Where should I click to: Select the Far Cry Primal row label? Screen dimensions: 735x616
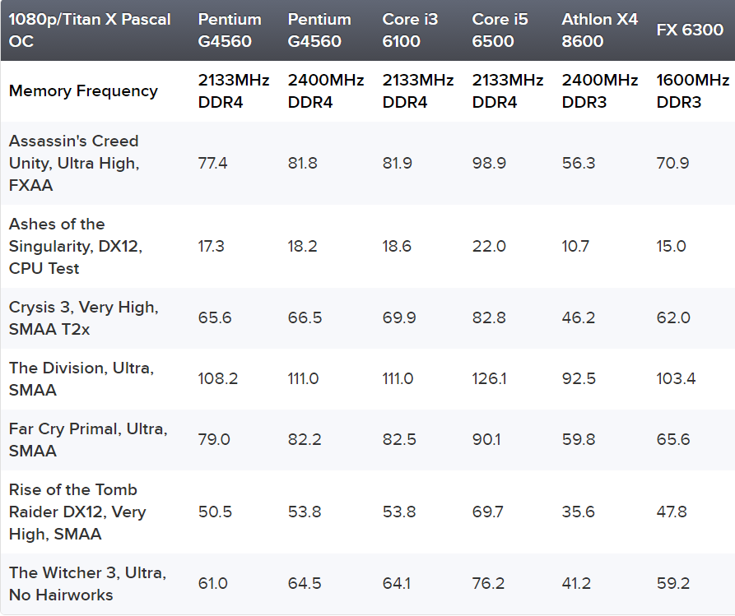pos(88,439)
